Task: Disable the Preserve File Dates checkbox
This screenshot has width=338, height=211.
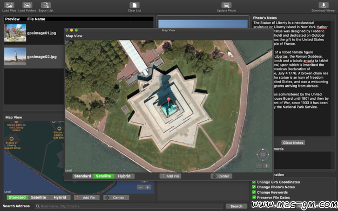Action: 254,197
